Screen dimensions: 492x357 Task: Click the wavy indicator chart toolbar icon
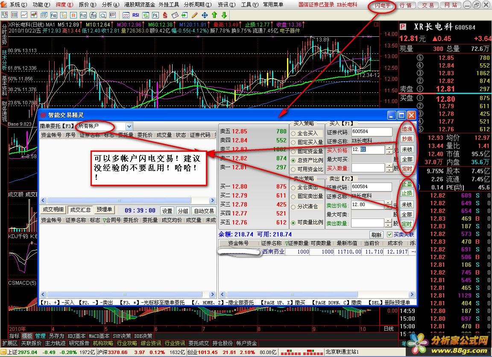[126, 15]
